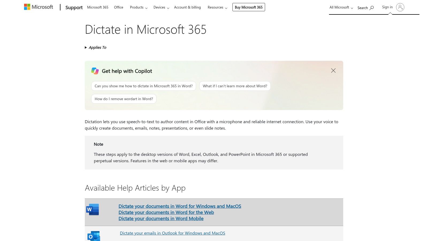This screenshot has width=428, height=241.
Task: Click the Copilot logo icon
Action: 95,71
